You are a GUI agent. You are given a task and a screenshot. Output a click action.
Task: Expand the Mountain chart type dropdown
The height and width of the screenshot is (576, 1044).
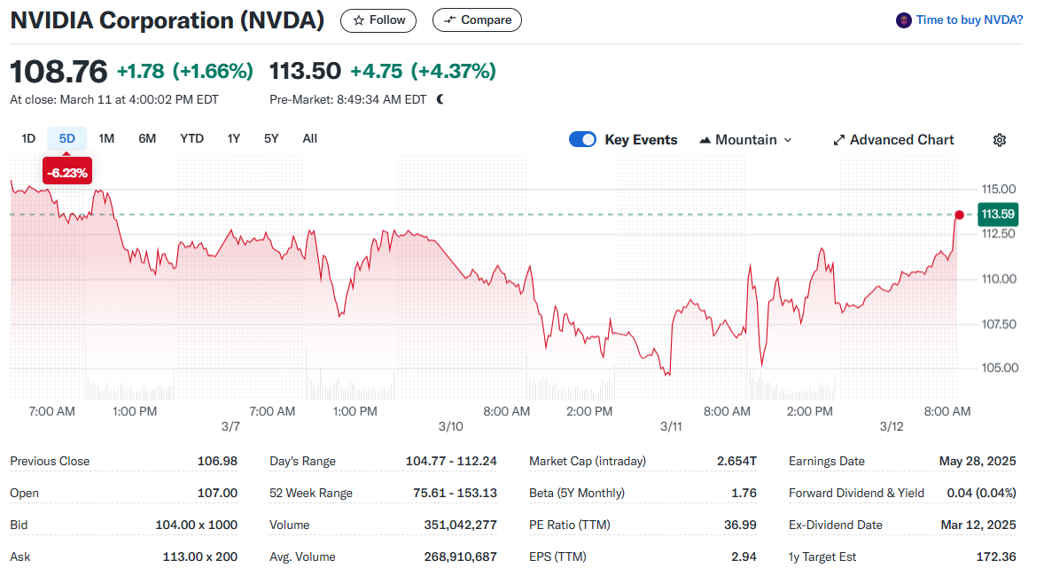tap(745, 140)
